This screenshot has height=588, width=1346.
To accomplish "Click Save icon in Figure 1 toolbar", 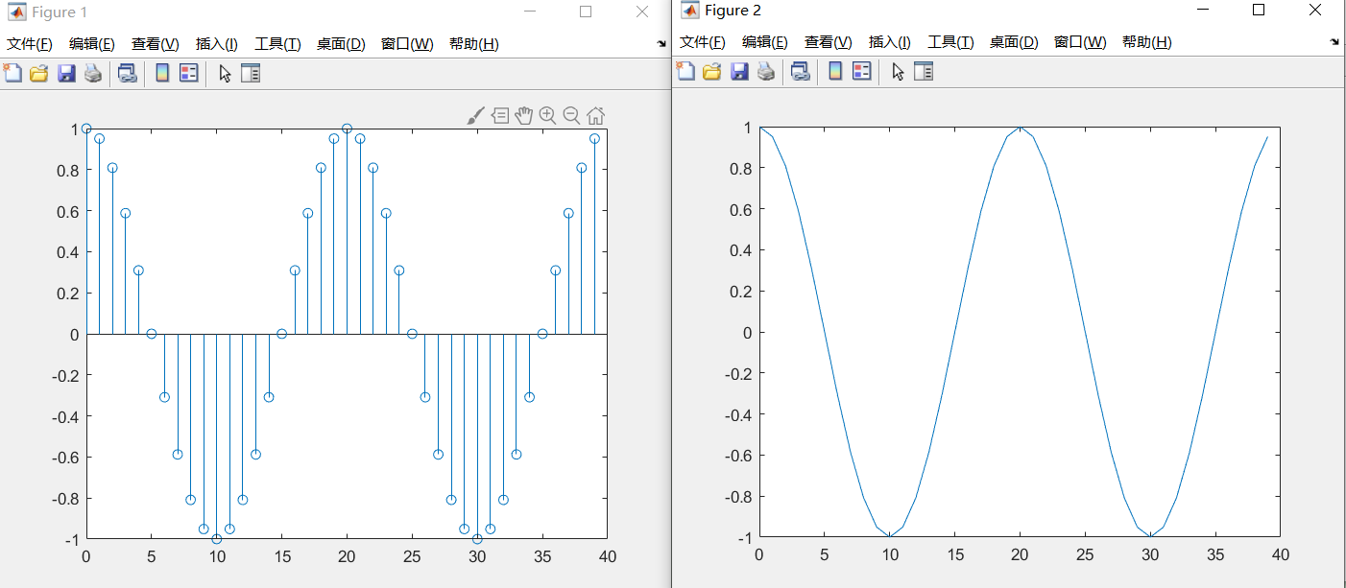I will pyautogui.click(x=66, y=73).
